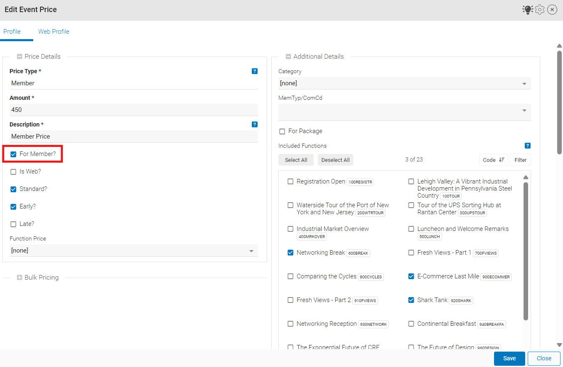Enable the For Package checkbox

tap(282, 131)
